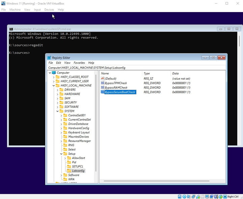Screen dimensions: 243x199
Task: Select the BypassSecureBootCheck value icon
Action: coord(103,92)
